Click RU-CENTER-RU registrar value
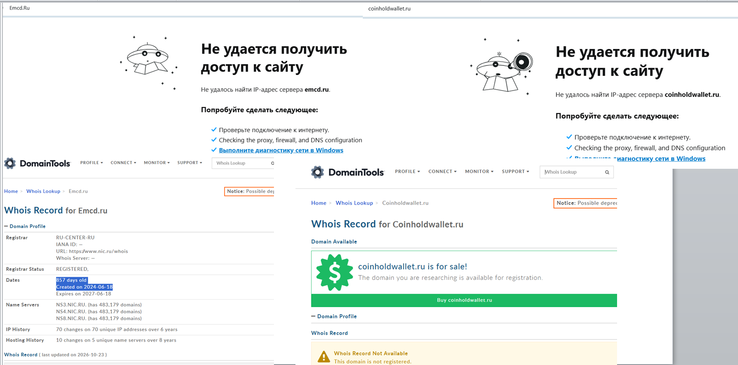Image resolution: width=738 pixels, height=365 pixels. click(75, 237)
